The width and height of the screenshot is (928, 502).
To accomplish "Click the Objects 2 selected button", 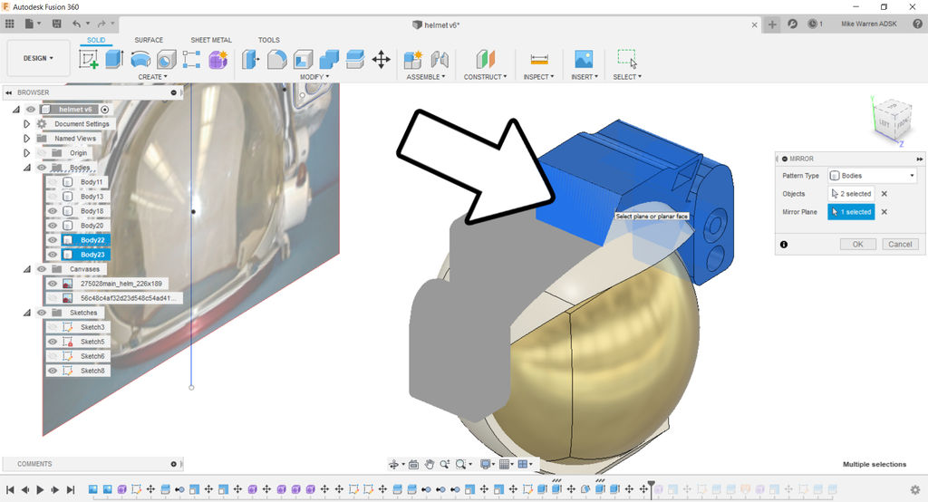I will 851,194.
